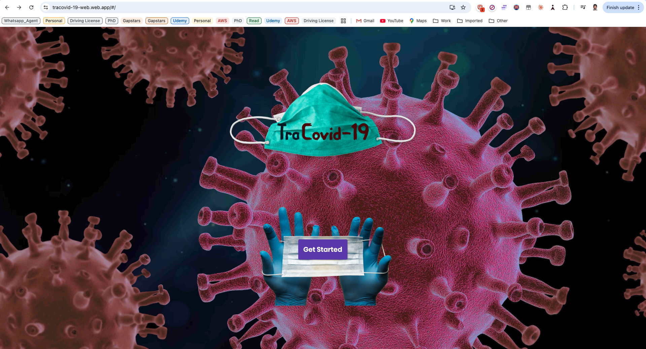
Task: Open the orange-outlined Gapstars tab group
Action: pyautogui.click(x=157, y=21)
